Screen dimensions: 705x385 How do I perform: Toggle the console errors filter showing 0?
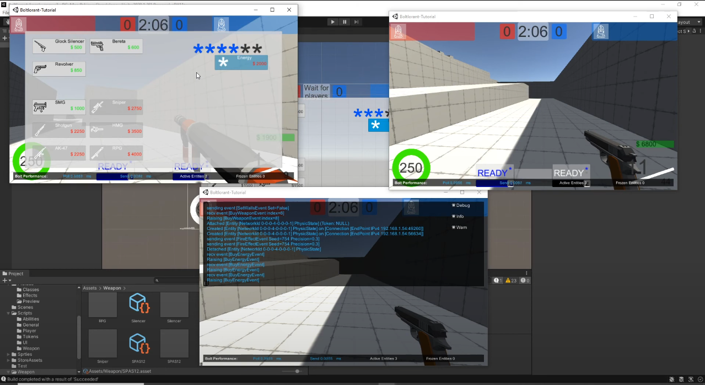tap(525, 281)
